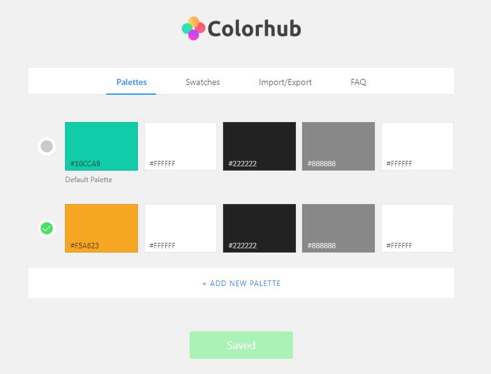Switch to the Swatches tab
This screenshot has width=491, height=374.
pyautogui.click(x=202, y=82)
